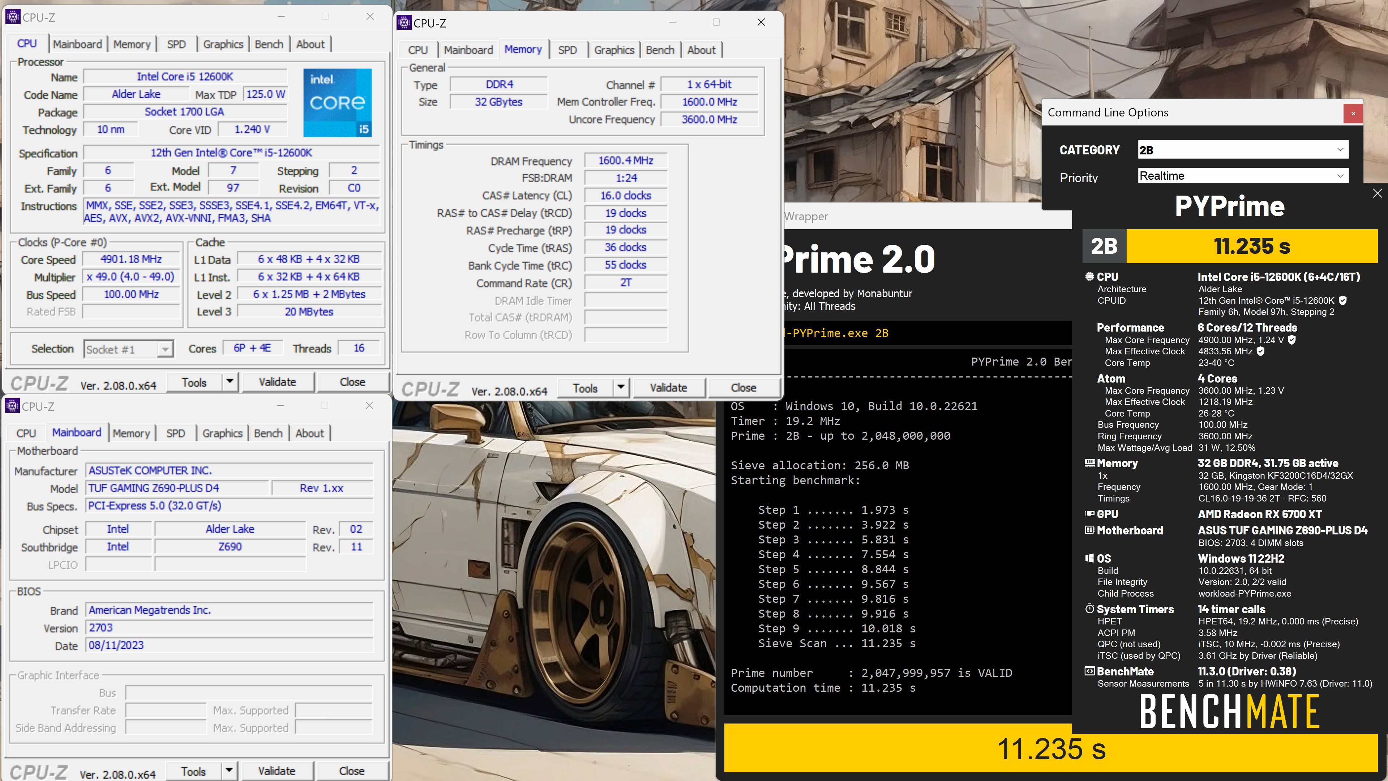Click the CPU-Z app icon in the Memory window title bar
The image size is (1388, 781).
click(x=404, y=23)
